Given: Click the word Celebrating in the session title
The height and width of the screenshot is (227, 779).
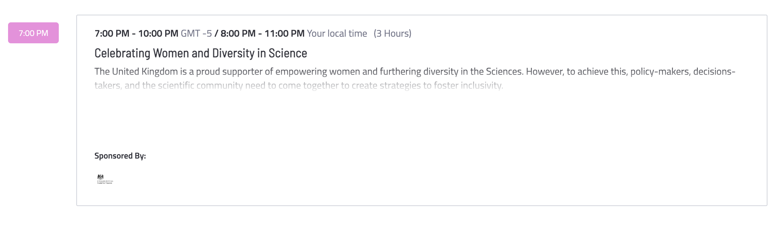Looking at the screenshot, I should click(x=122, y=53).
